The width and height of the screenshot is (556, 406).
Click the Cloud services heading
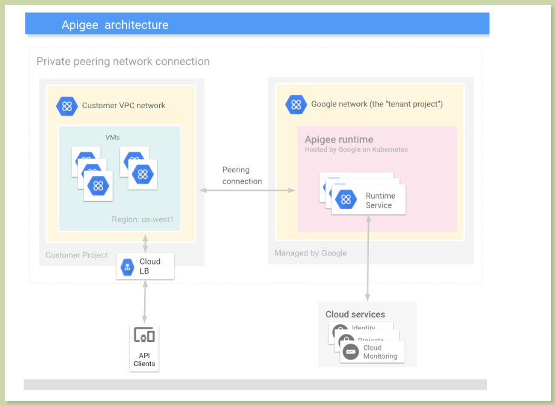pyautogui.click(x=355, y=314)
